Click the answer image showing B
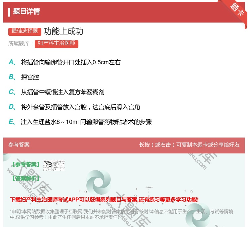Viewport: 248px width, 227px height. click(54, 165)
